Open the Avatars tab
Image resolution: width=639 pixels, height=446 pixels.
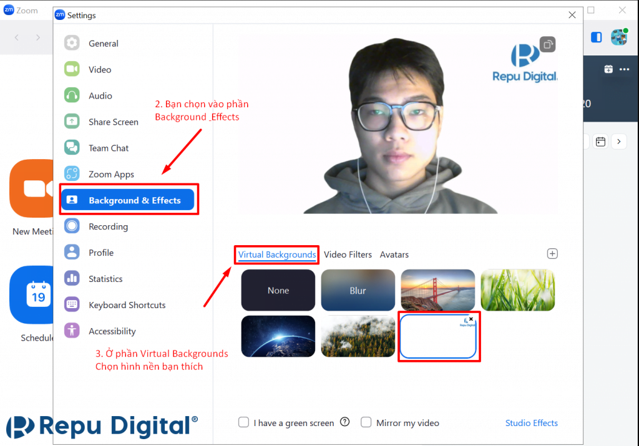pos(394,255)
